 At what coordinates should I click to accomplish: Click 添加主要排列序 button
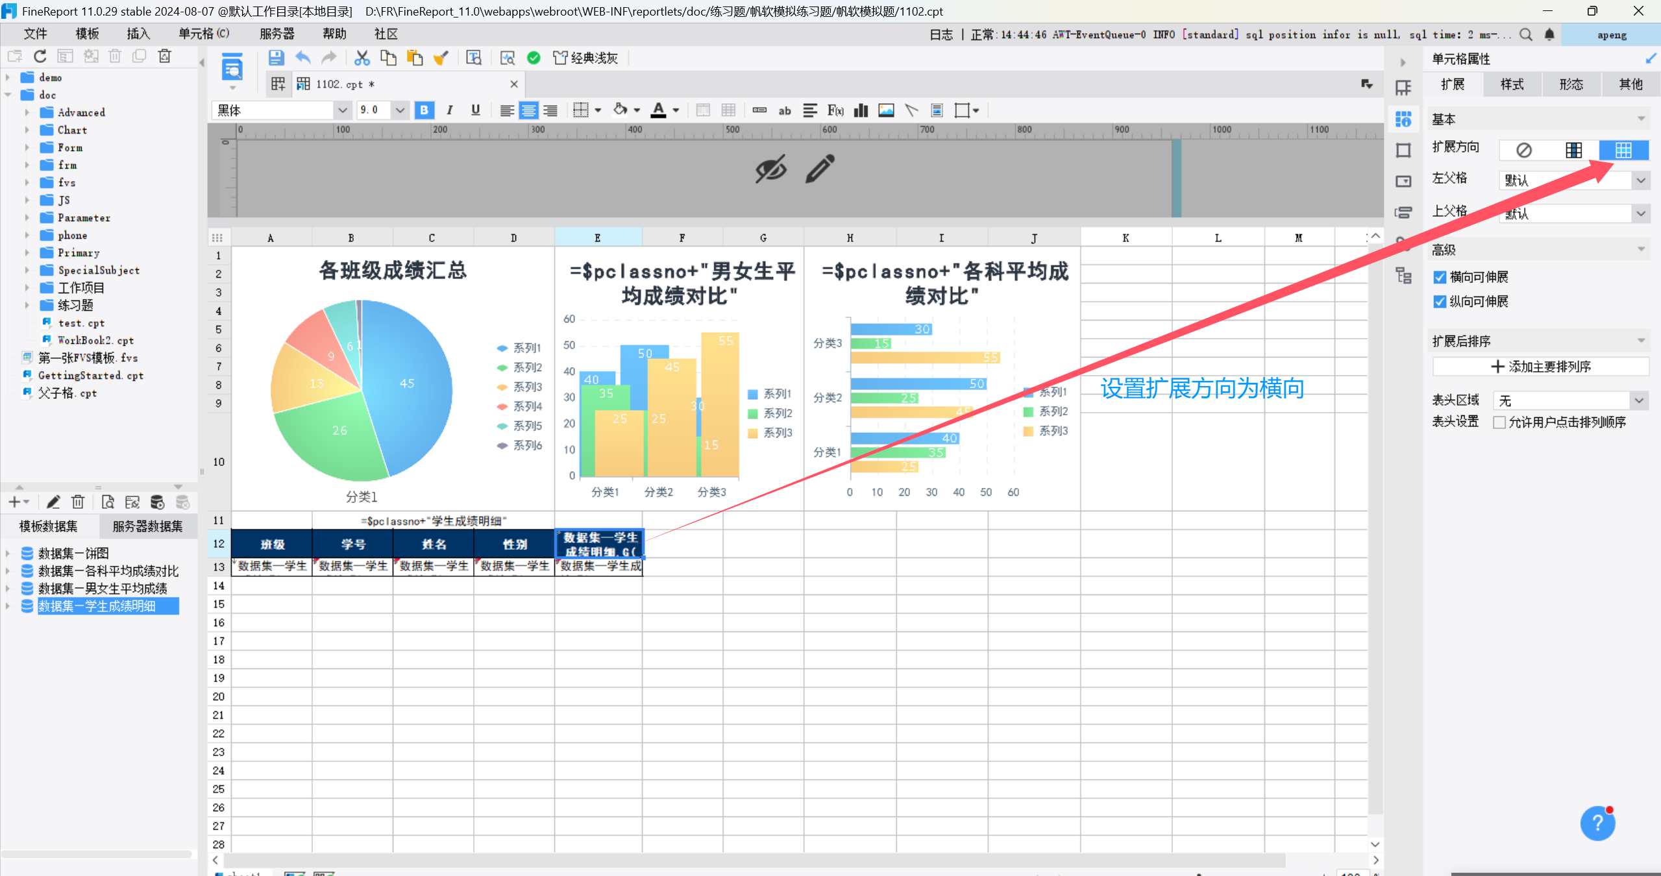1540,367
